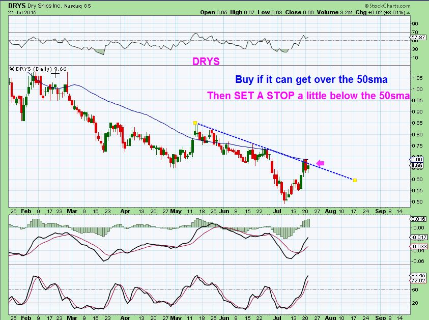Click the candlestick icon before DRYS (Daily)
429x320 pixels.
click(x=12, y=69)
